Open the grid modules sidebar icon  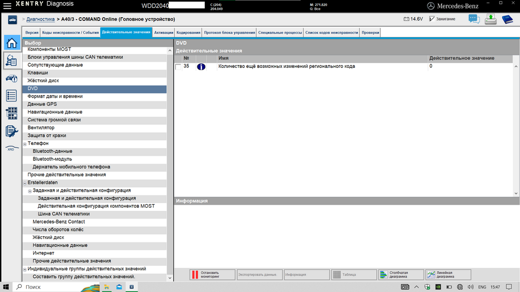click(11, 113)
